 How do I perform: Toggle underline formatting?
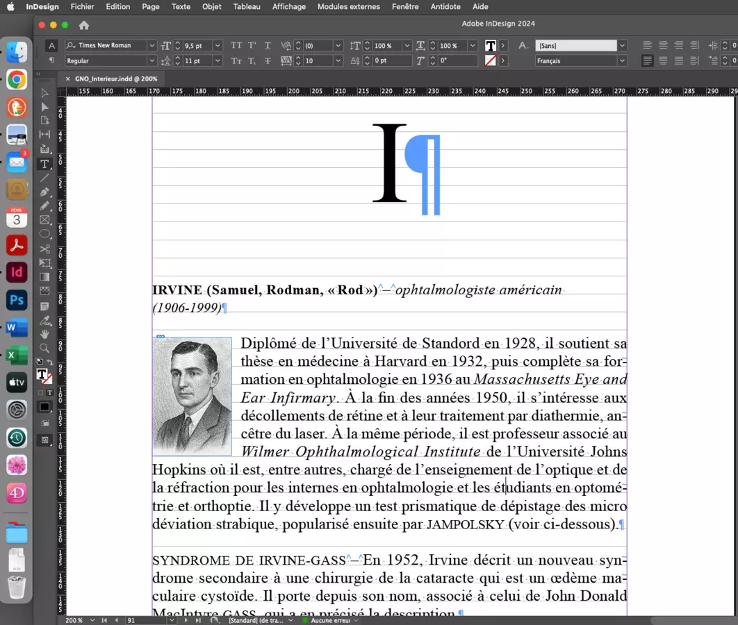pos(268,45)
